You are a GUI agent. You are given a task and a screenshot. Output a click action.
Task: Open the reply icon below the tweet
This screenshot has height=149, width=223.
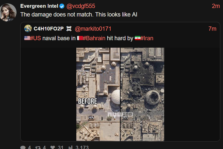click(23, 148)
